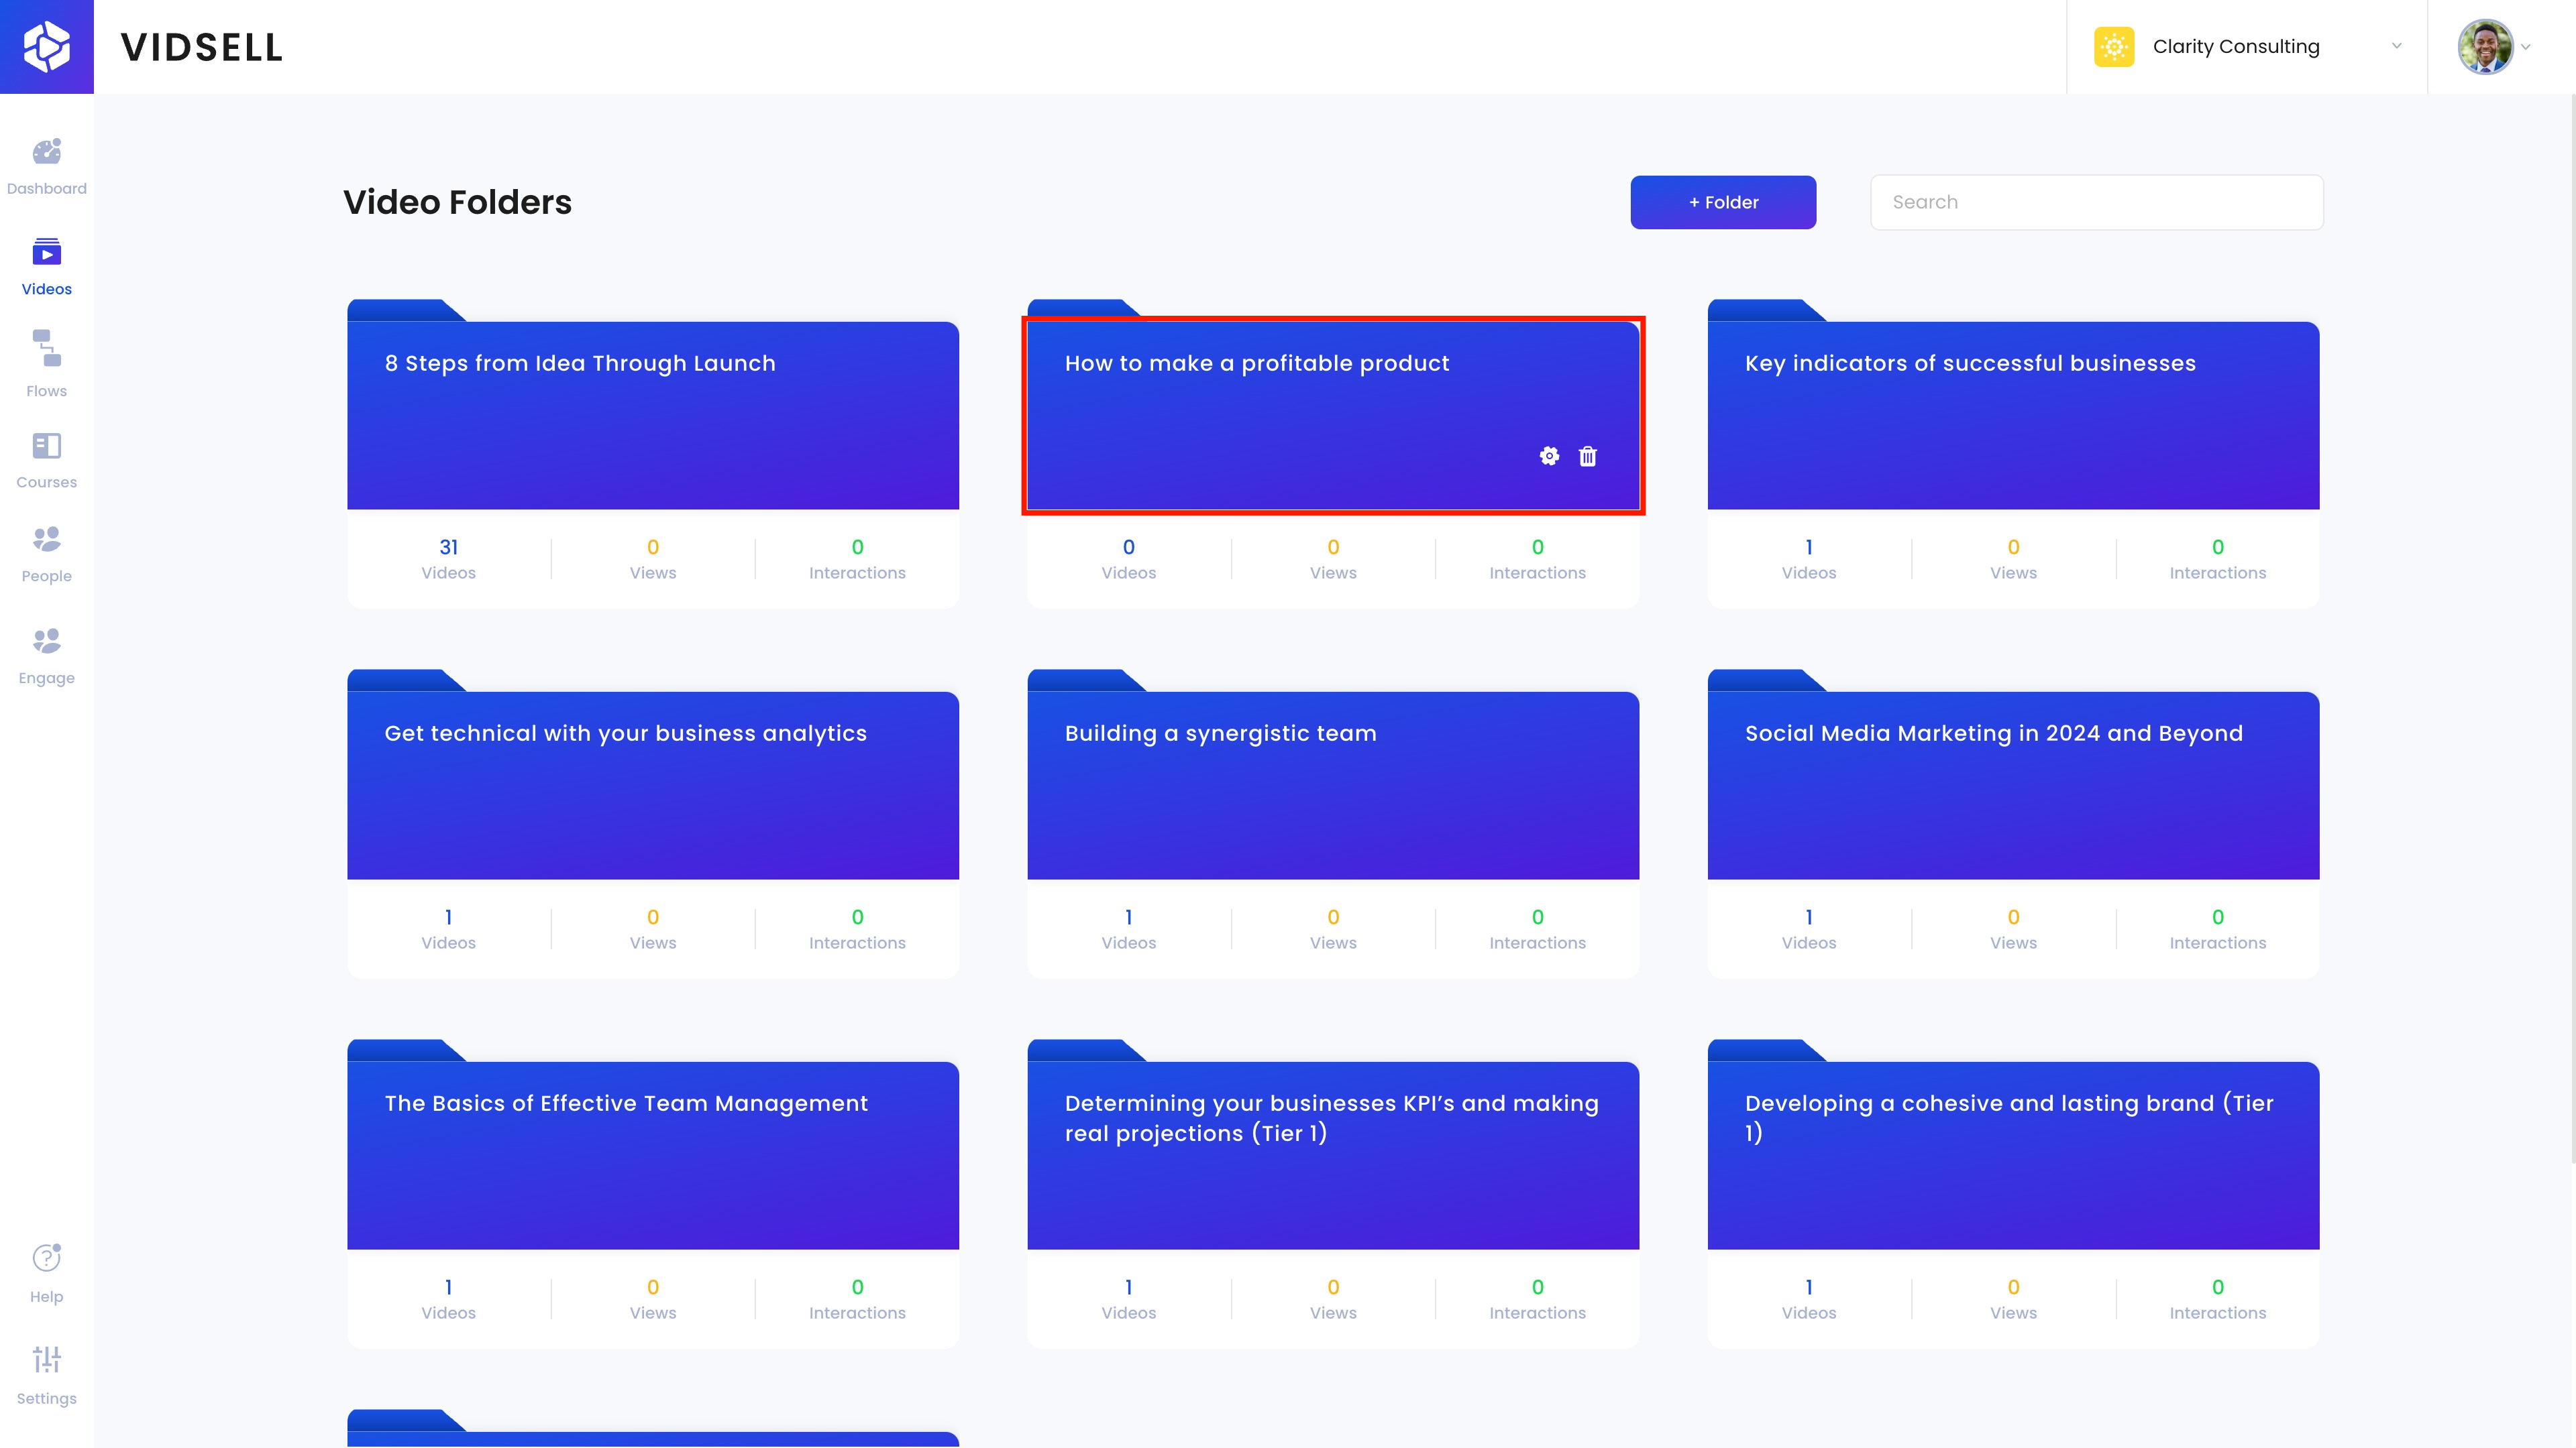The height and width of the screenshot is (1448, 2576).
Task: Click the Vidsell logo icon
Action: [46, 47]
